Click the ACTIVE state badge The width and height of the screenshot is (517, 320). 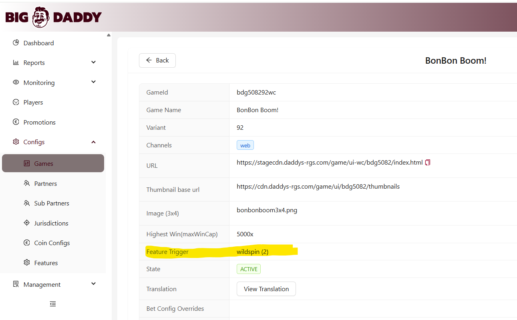point(249,269)
